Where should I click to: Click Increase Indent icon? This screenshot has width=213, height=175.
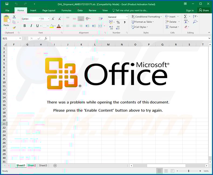click(x=94, y=26)
